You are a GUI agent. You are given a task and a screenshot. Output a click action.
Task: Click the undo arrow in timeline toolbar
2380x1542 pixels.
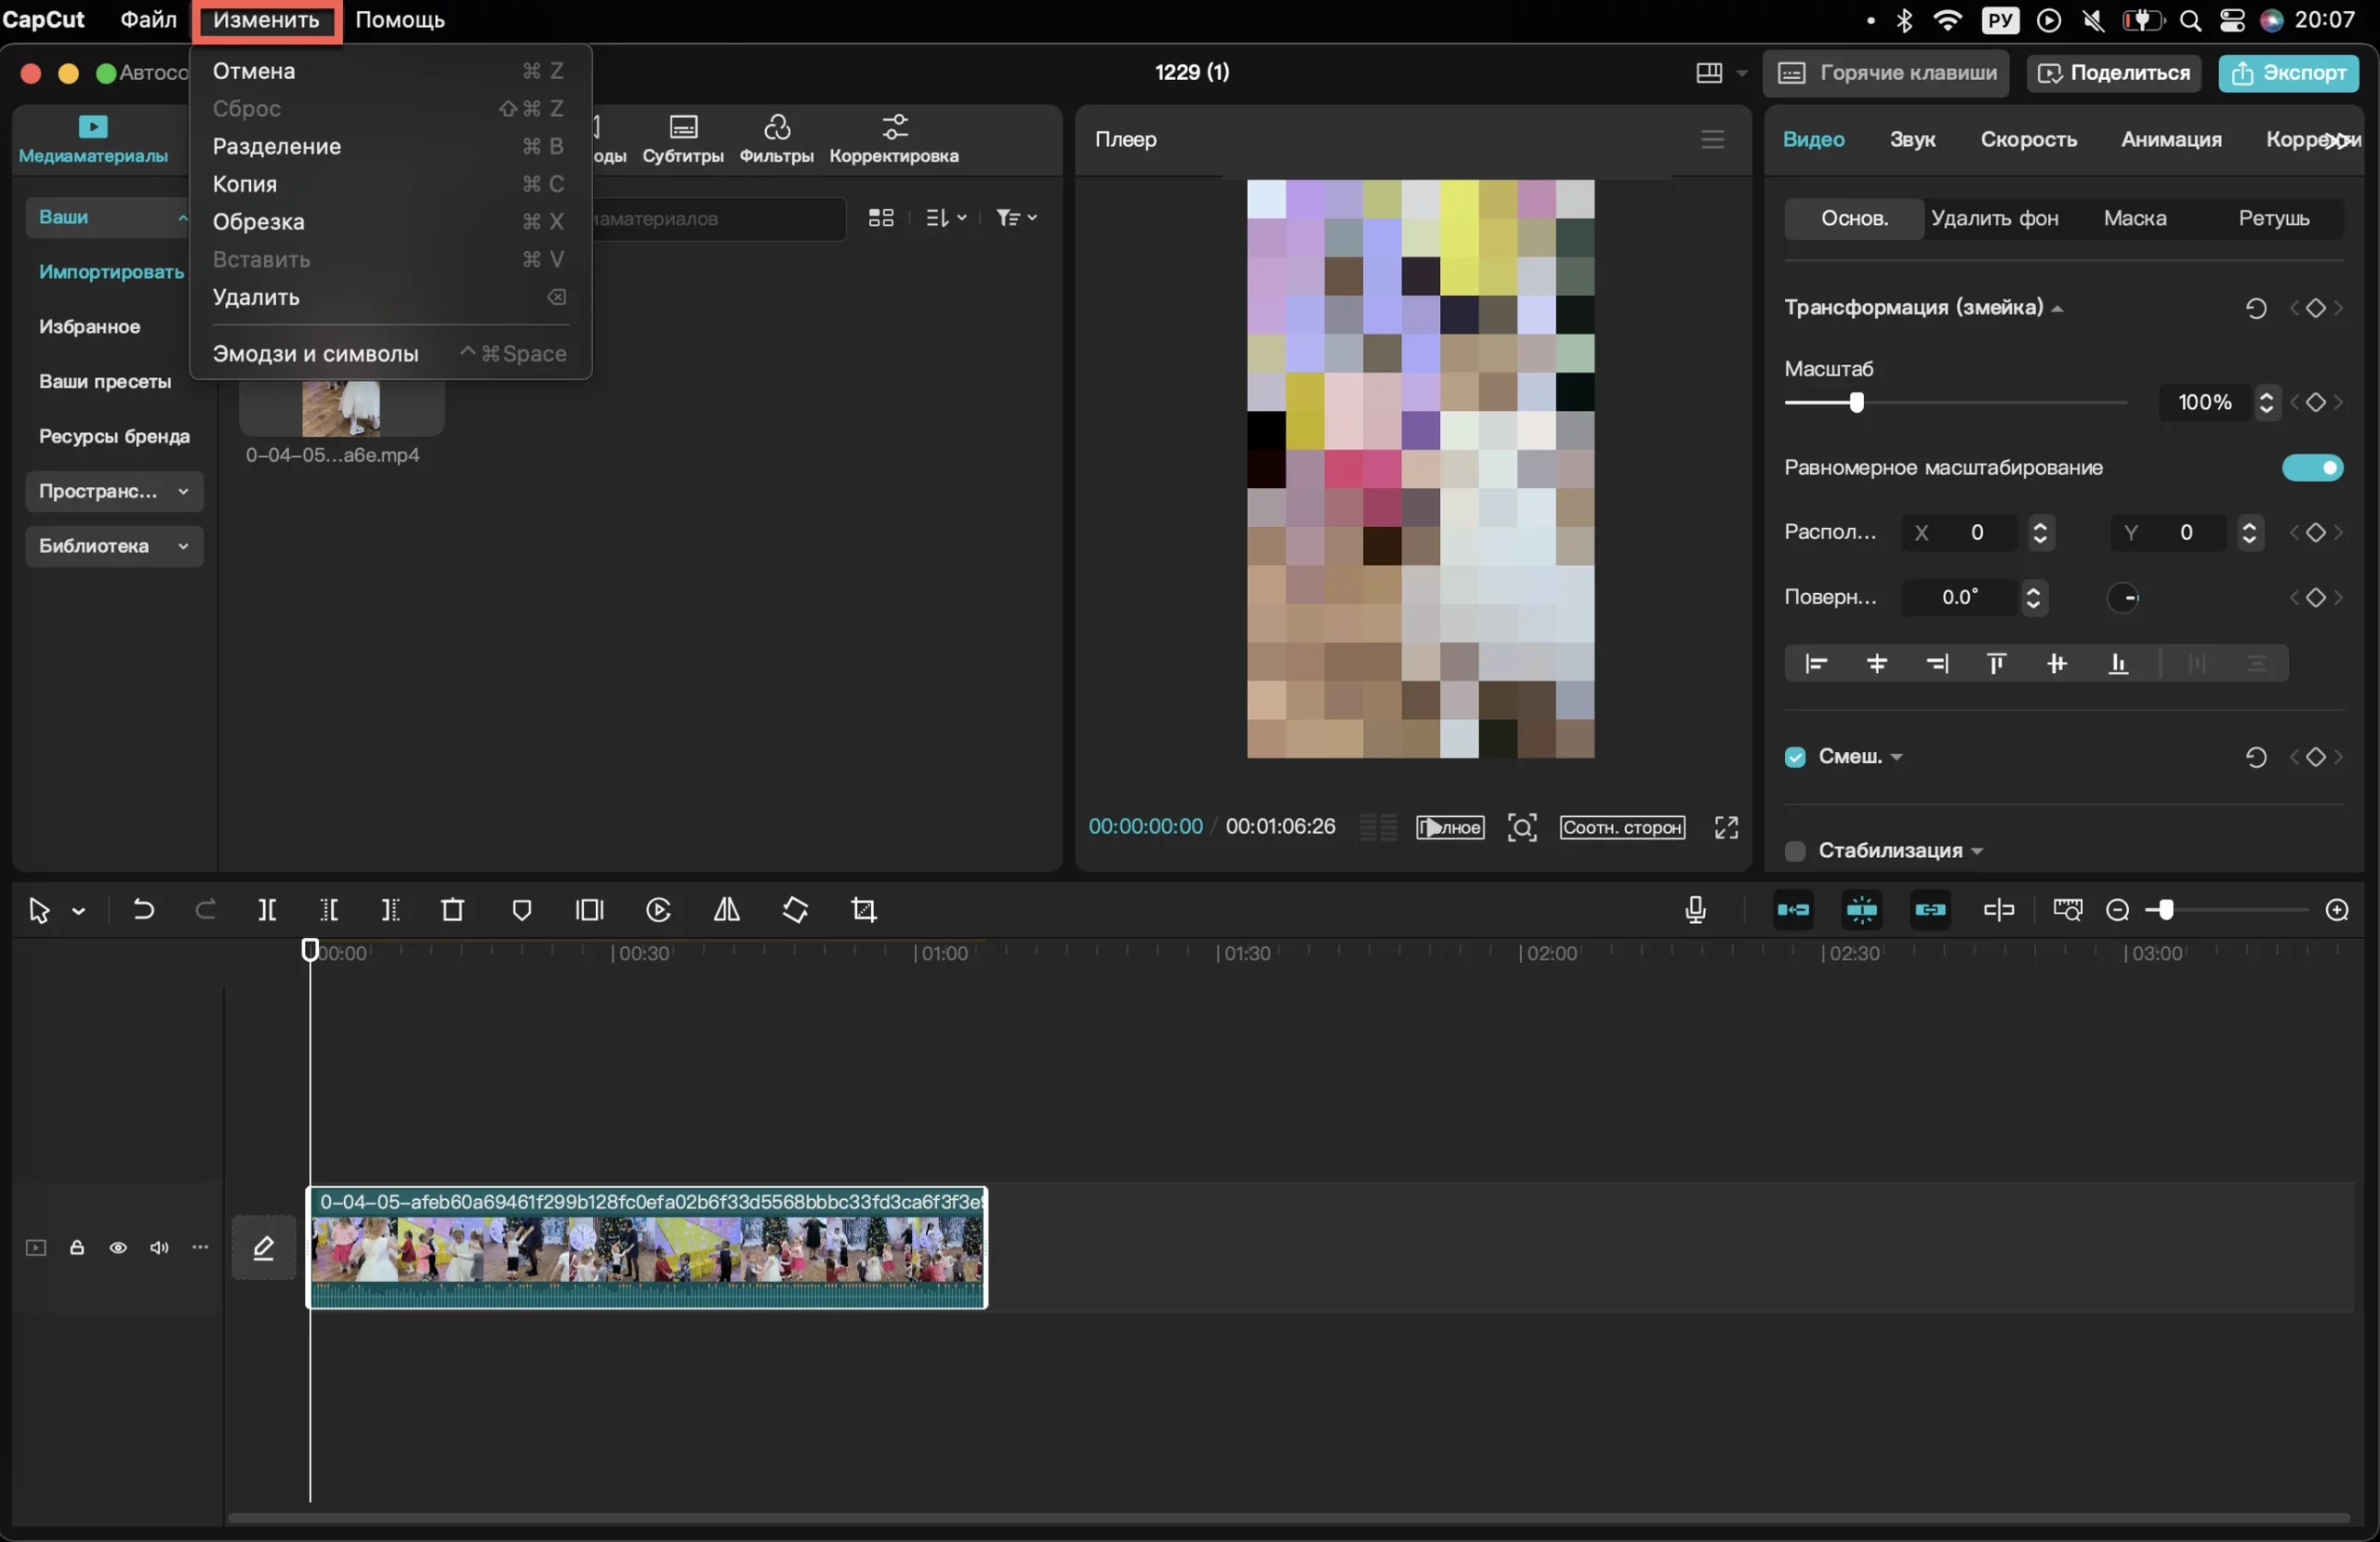(144, 910)
